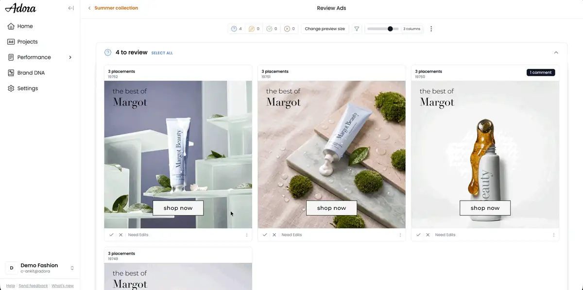Expand the Performance submenu chevron
This screenshot has height=290, width=583.
click(x=70, y=57)
